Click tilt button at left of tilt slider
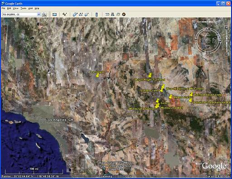This screenshot has height=179, width=232. pyautogui.click(x=194, y=22)
